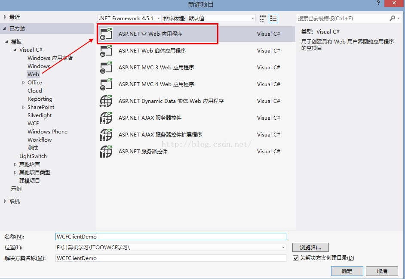
Task: Close the 新建项目 dialog
Action: click(x=394, y=3)
